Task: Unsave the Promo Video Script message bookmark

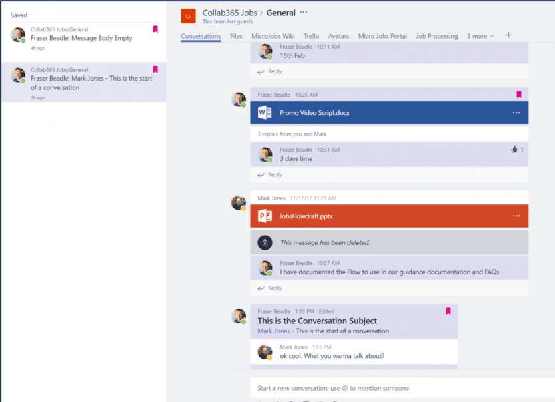Action: (x=518, y=94)
